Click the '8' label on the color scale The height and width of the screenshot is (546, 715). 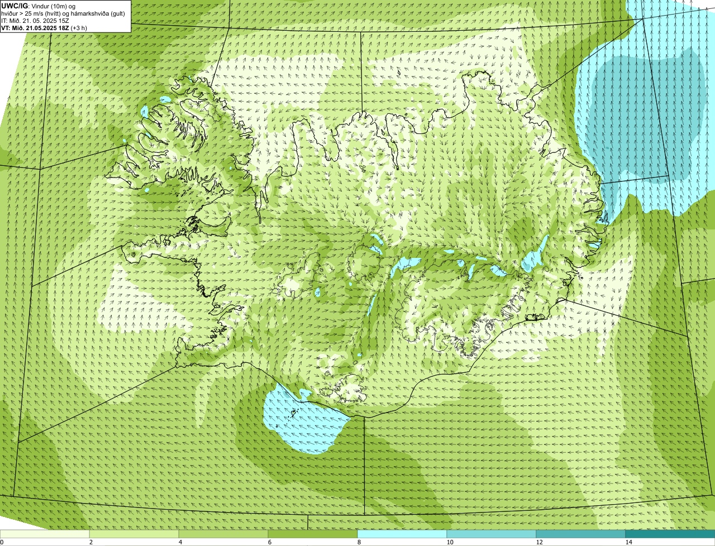[x=359, y=542]
